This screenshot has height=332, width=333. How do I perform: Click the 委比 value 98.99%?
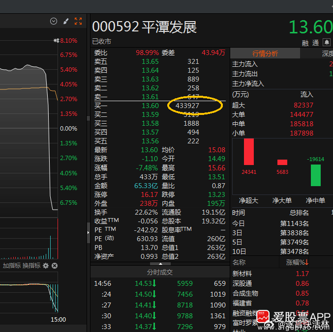pos(147,53)
